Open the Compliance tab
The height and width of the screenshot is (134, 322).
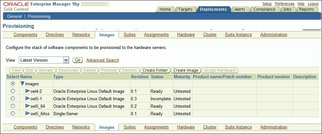[x=264, y=9]
